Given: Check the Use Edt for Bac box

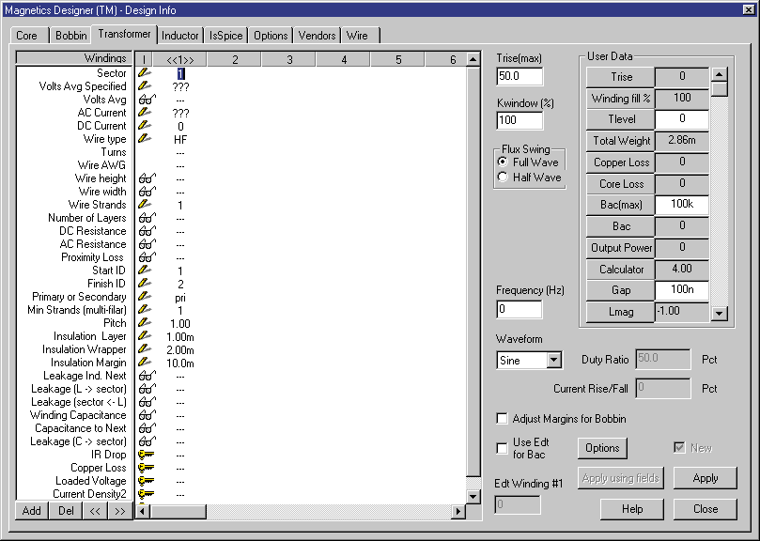Looking at the screenshot, I should click(503, 448).
